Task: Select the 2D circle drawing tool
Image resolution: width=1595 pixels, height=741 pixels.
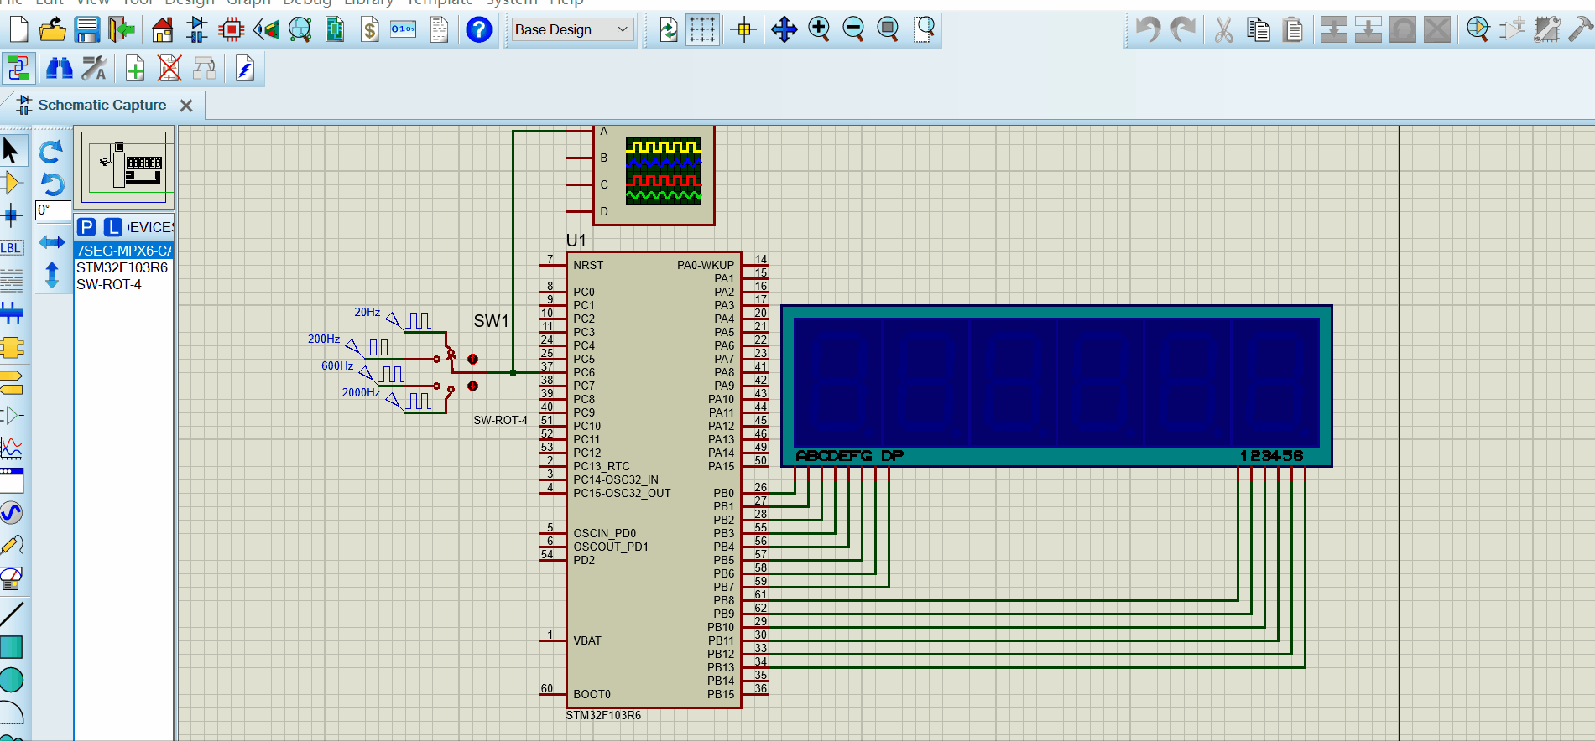Action: click(12, 680)
